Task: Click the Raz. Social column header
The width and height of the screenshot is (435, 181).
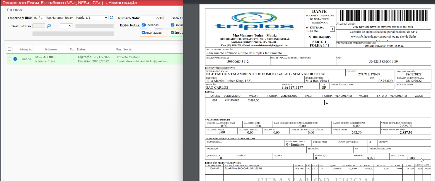Action: (x=124, y=49)
